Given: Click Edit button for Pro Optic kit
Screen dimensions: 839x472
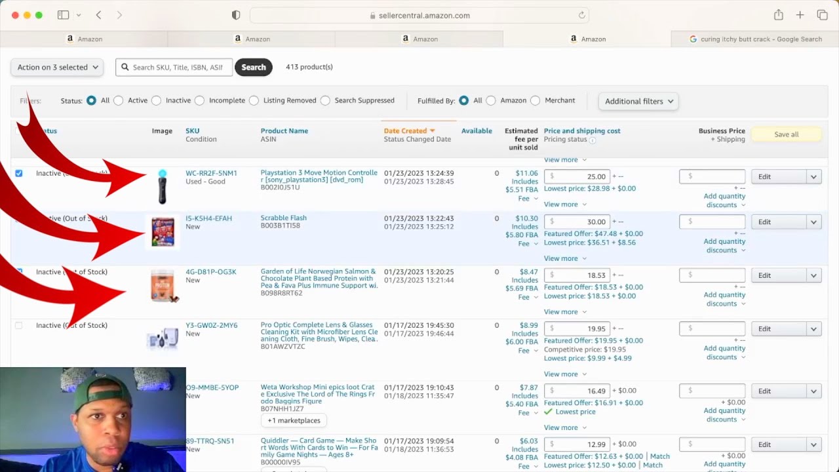Looking at the screenshot, I should click(x=779, y=328).
